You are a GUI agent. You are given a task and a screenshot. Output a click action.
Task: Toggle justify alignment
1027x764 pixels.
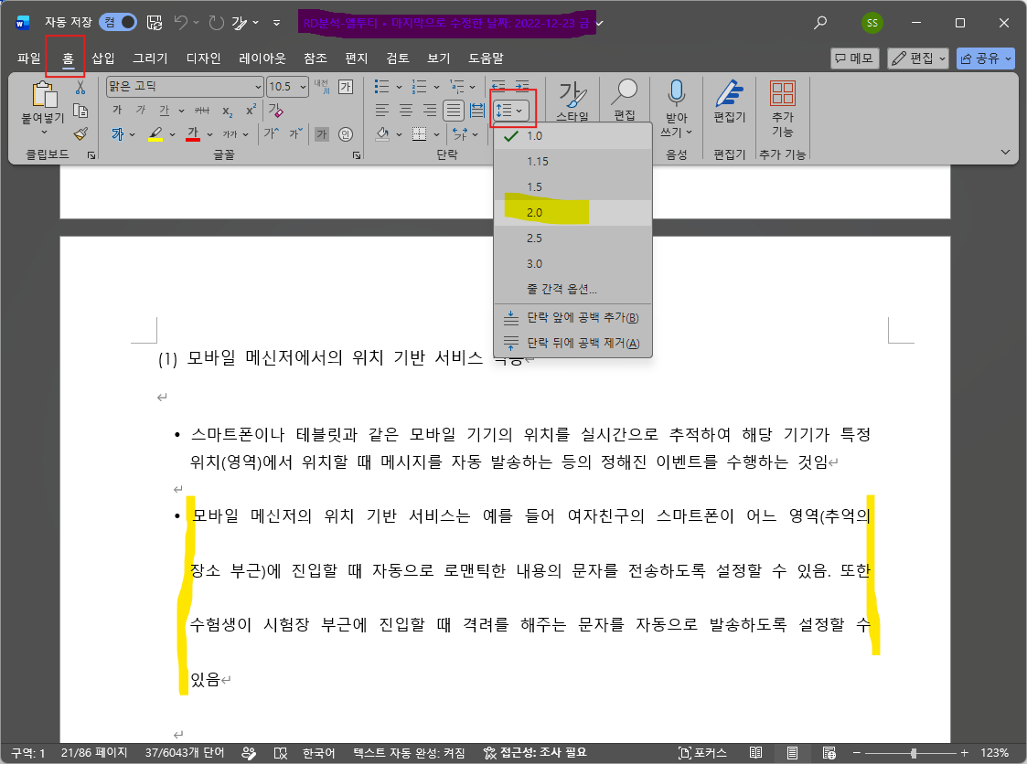(454, 111)
